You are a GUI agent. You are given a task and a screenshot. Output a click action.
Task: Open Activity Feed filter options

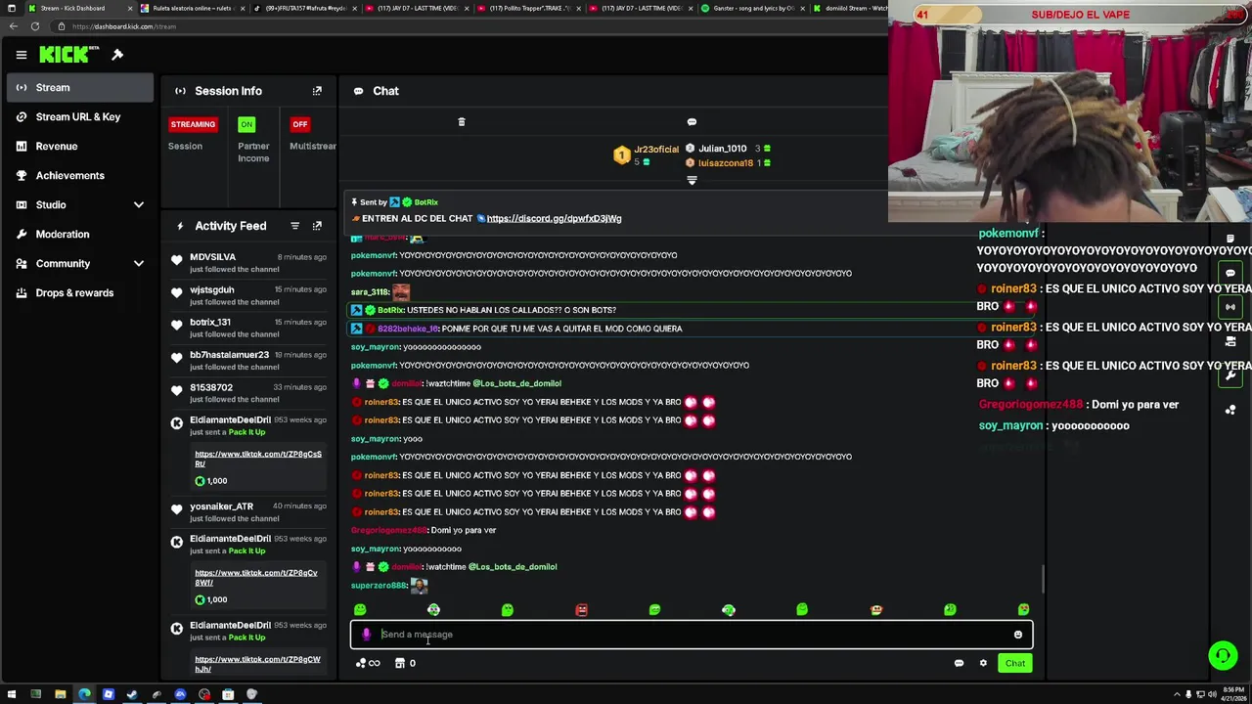click(294, 226)
